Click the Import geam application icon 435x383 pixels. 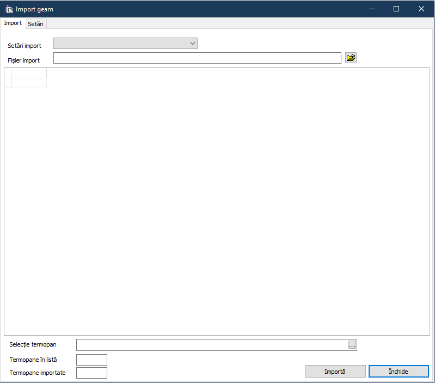click(x=9, y=9)
